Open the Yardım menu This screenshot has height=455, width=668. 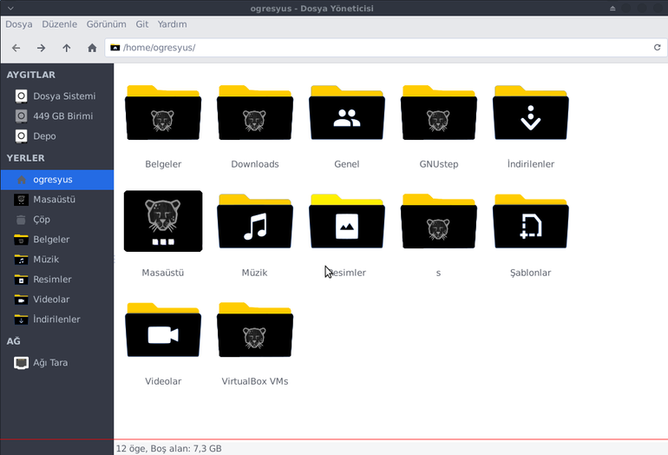pos(172,24)
